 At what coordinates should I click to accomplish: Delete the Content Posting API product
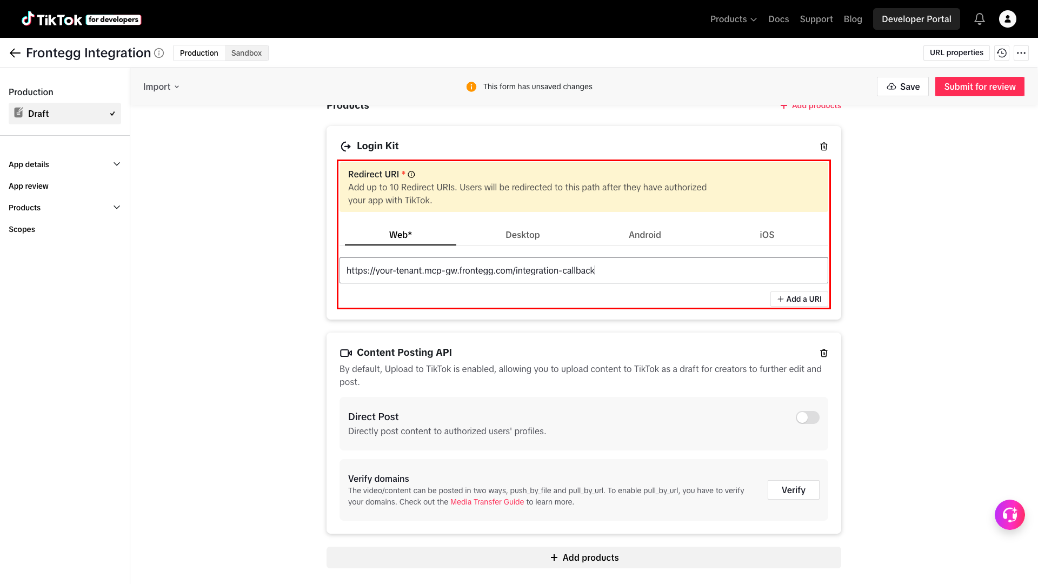824,353
